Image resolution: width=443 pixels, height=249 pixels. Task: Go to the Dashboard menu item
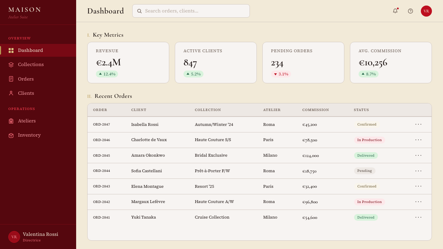pyautogui.click(x=38, y=50)
